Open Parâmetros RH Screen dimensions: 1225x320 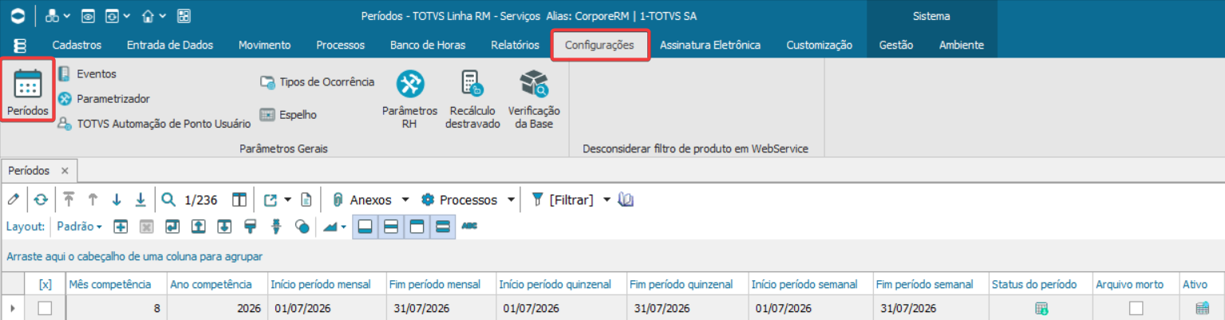click(410, 99)
